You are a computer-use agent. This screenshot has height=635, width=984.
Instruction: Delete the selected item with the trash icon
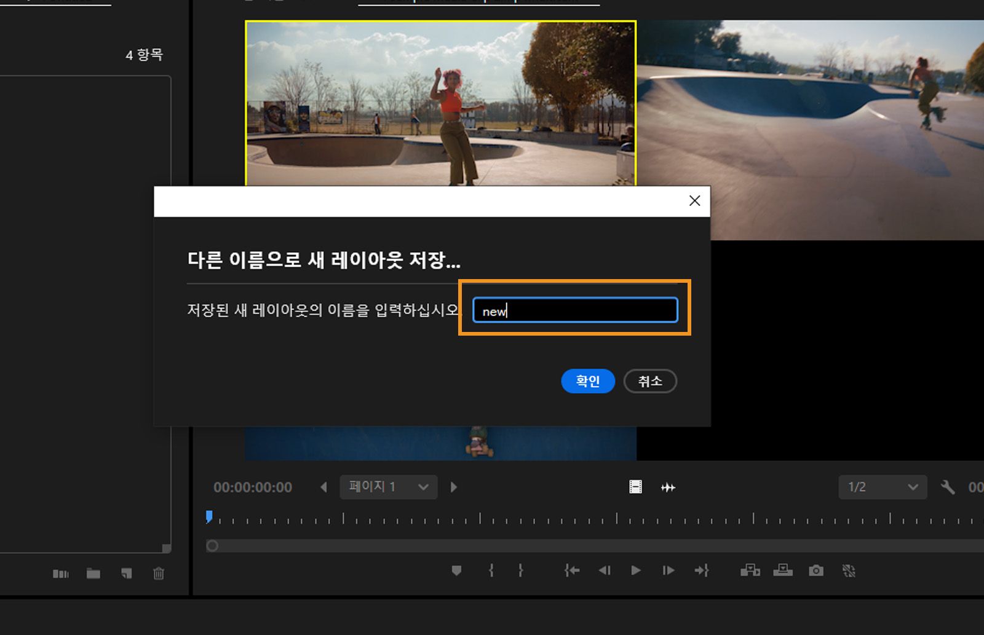click(x=158, y=574)
